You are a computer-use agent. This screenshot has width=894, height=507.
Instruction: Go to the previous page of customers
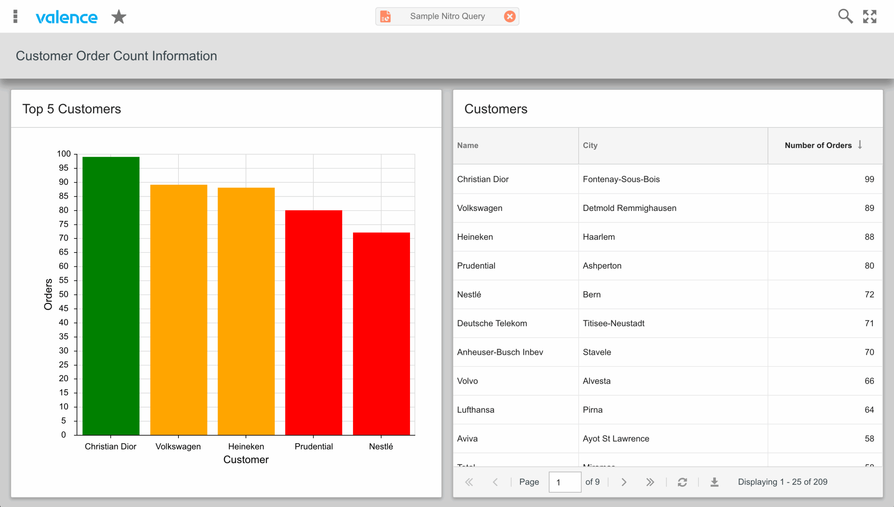pyautogui.click(x=495, y=482)
